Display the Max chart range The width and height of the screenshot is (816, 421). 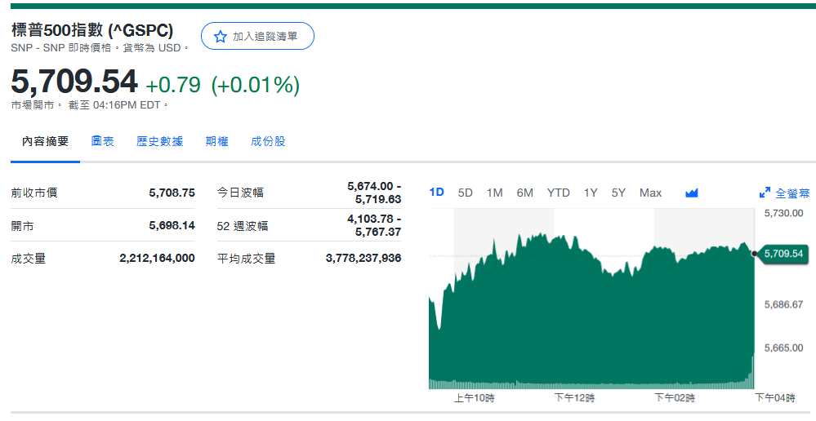(x=650, y=193)
